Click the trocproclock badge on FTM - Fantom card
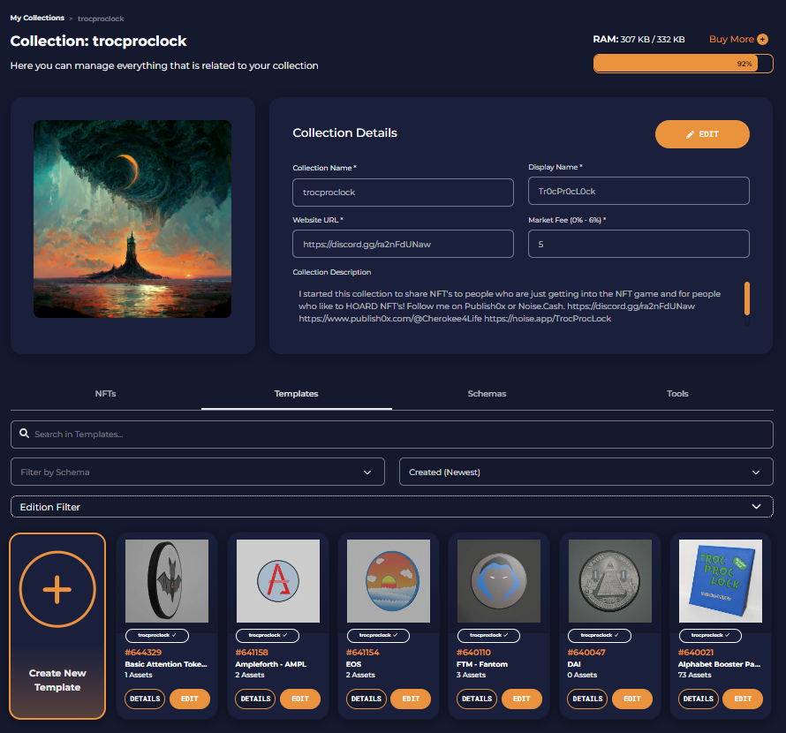This screenshot has width=786, height=733. coord(488,635)
